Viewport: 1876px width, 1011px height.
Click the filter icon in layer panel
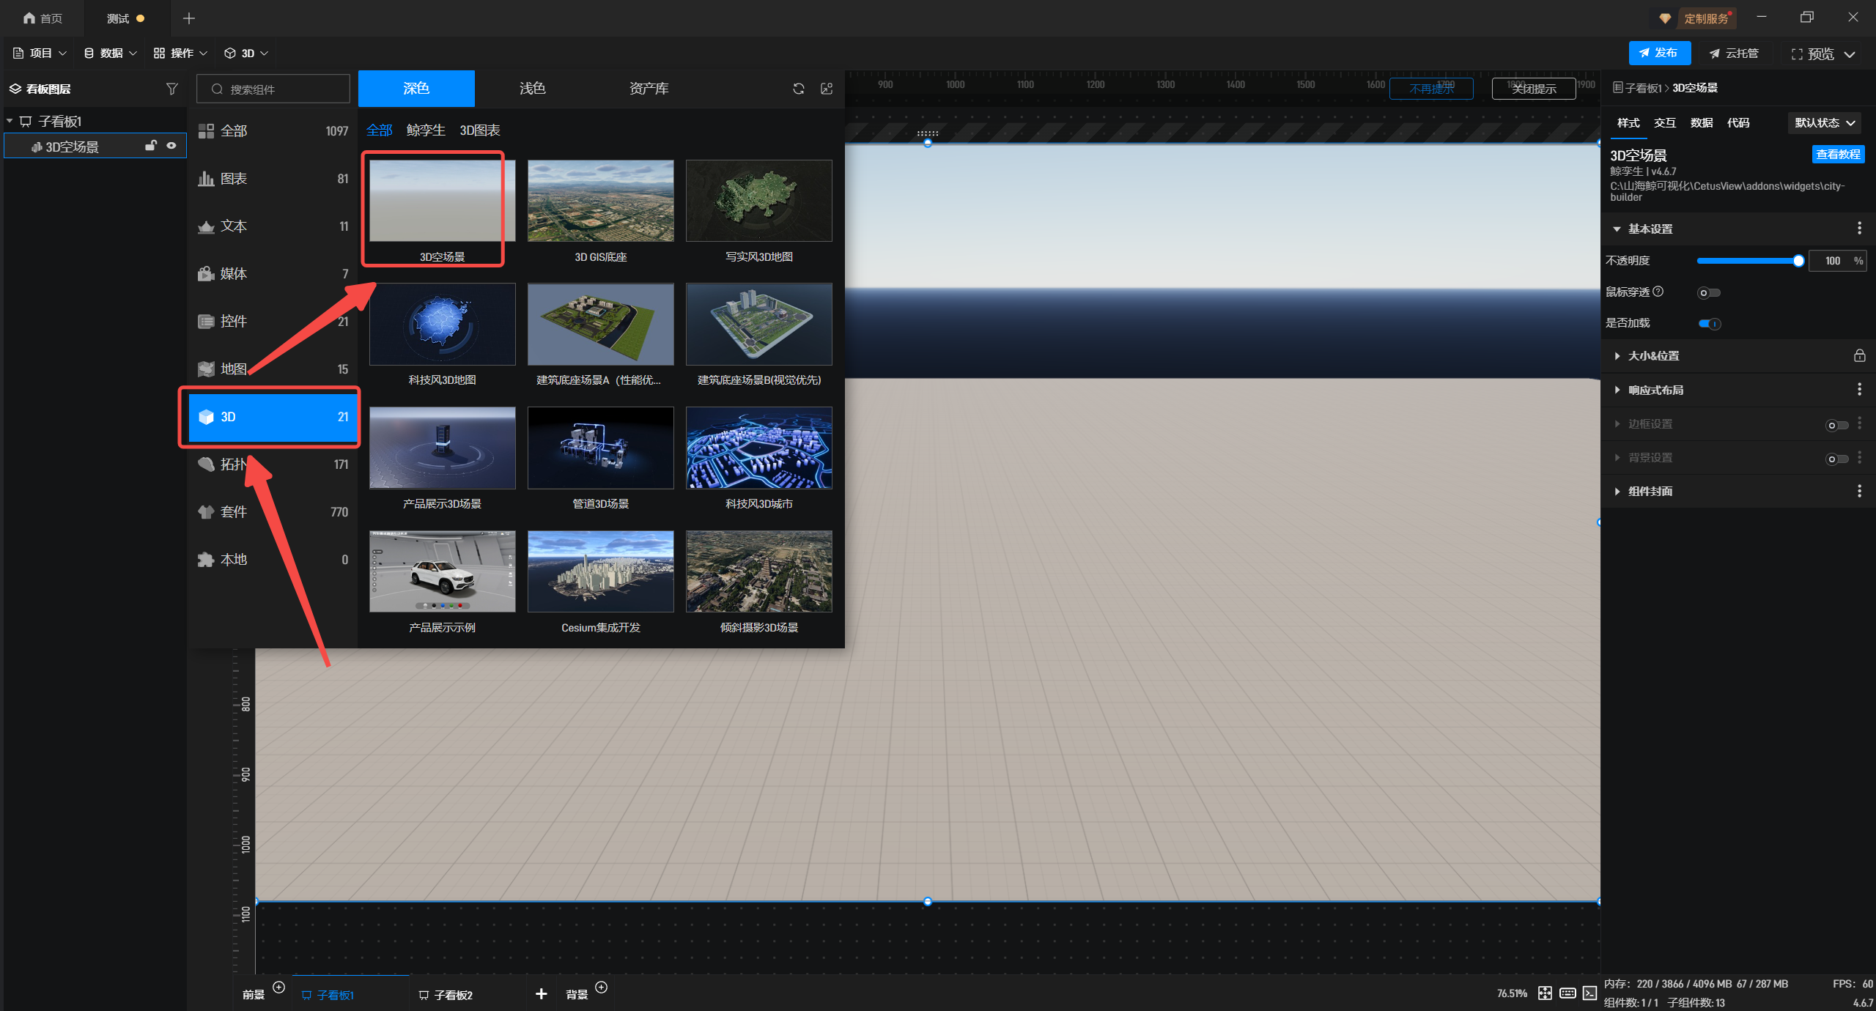pyautogui.click(x=171, y=89)
